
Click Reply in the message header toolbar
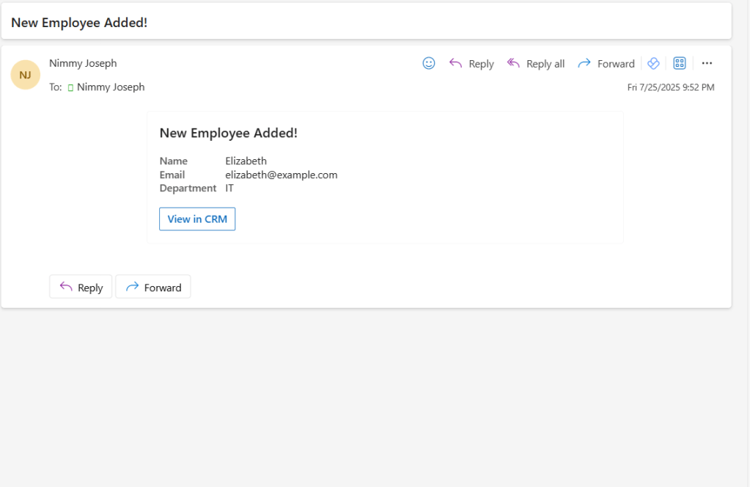click(x=471, y=64)
